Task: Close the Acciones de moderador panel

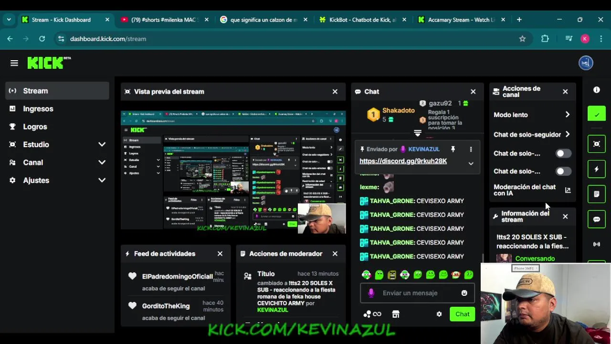Action: coord(335,253)
